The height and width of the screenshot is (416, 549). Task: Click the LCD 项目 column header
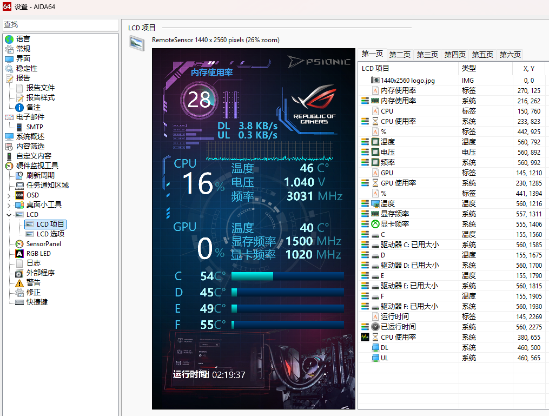(375, 68)
